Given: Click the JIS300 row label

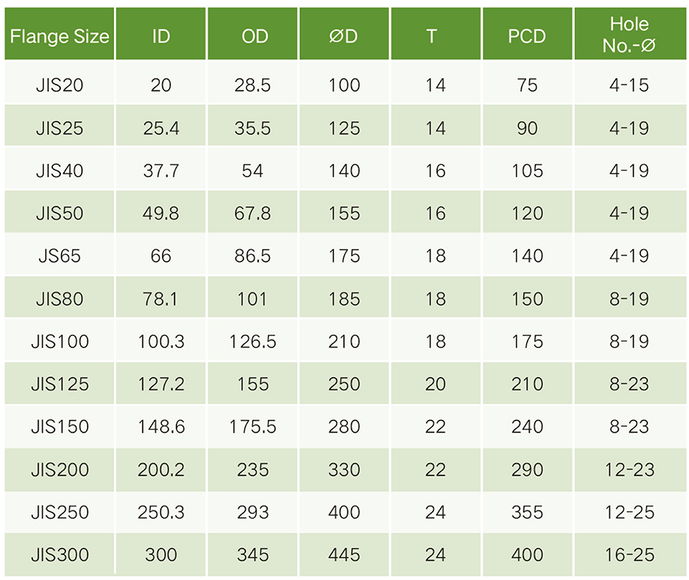Looking at the screenshot, I should click(60, 555).
